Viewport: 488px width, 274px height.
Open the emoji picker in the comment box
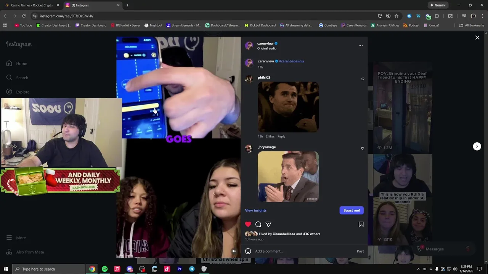click(x=248, y=251)
